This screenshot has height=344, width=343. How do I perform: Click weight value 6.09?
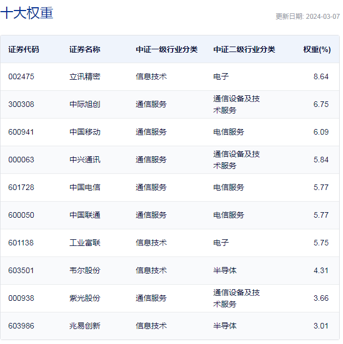tap(321, 132)
